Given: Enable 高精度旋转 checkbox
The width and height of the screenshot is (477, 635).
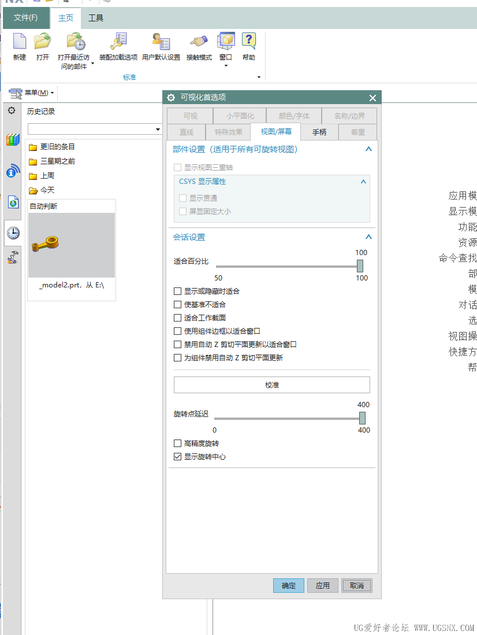Looking at the screenshot, I should [177, 444].
